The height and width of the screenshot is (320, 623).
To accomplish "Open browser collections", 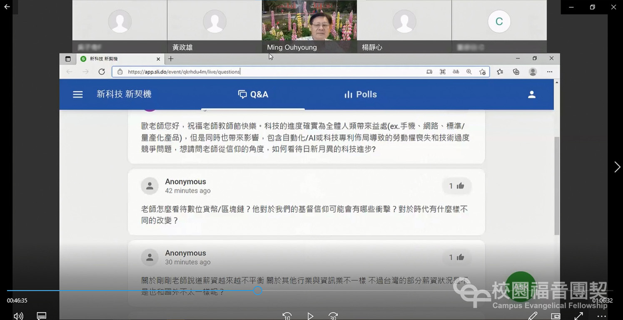I will click(516, 72).
